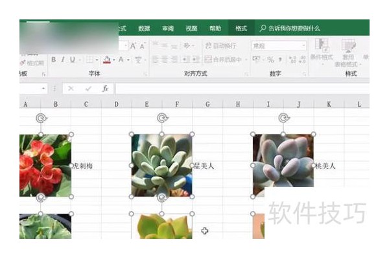The height and width of the screenshot is (259, 389).
Task: Click the cell text 虎刺梅
Action: 83,166
